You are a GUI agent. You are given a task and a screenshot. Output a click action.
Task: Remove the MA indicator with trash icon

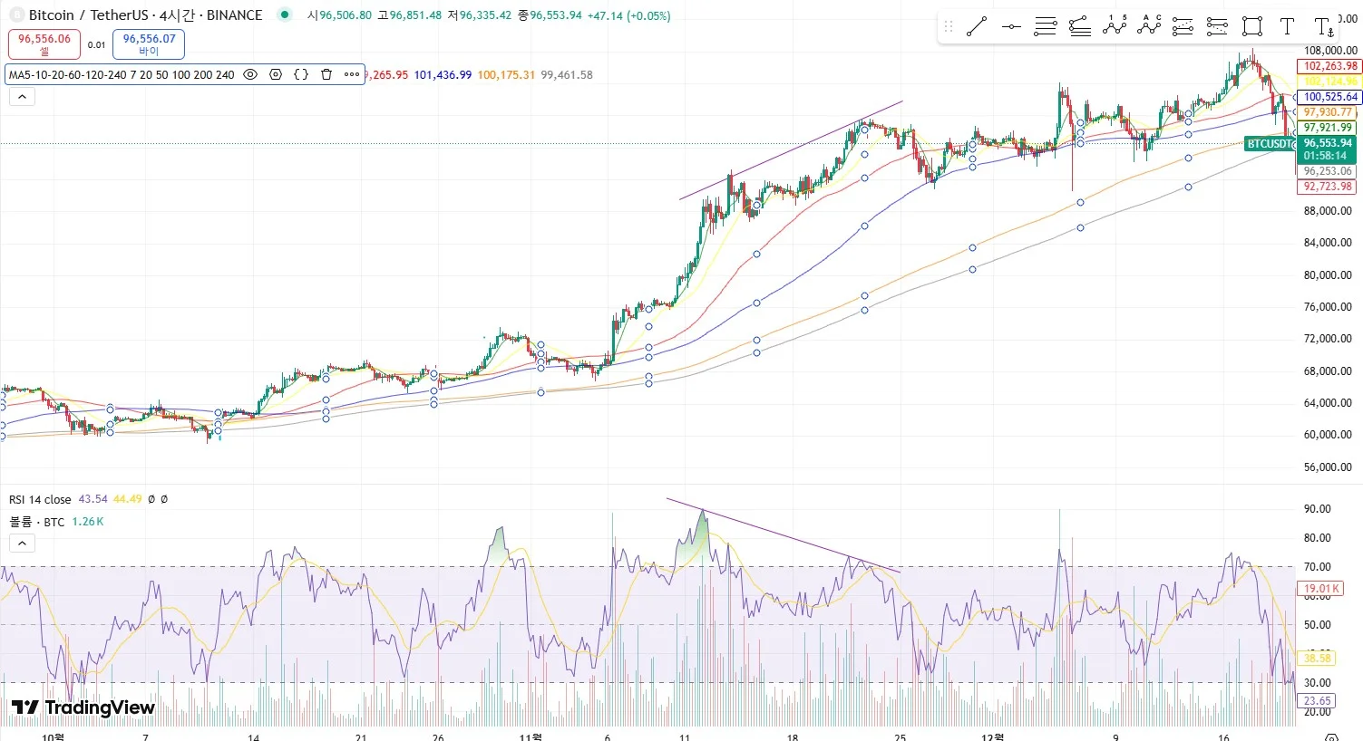tap(326, 74)
